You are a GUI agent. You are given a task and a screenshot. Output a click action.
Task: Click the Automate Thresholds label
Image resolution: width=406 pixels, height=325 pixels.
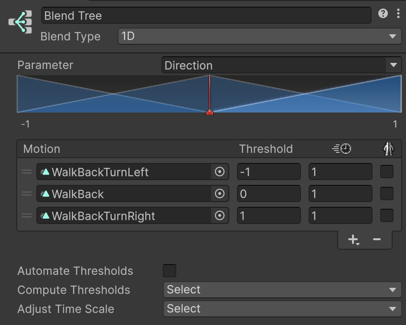75,271
